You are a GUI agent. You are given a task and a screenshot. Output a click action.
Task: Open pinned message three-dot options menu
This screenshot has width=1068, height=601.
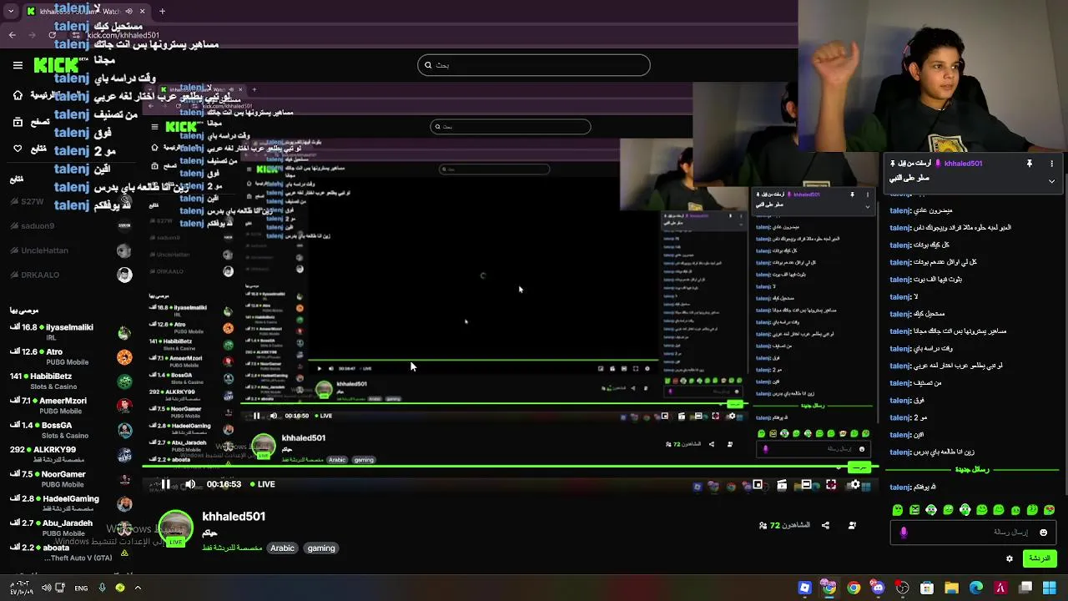[x=1051, y=164]
